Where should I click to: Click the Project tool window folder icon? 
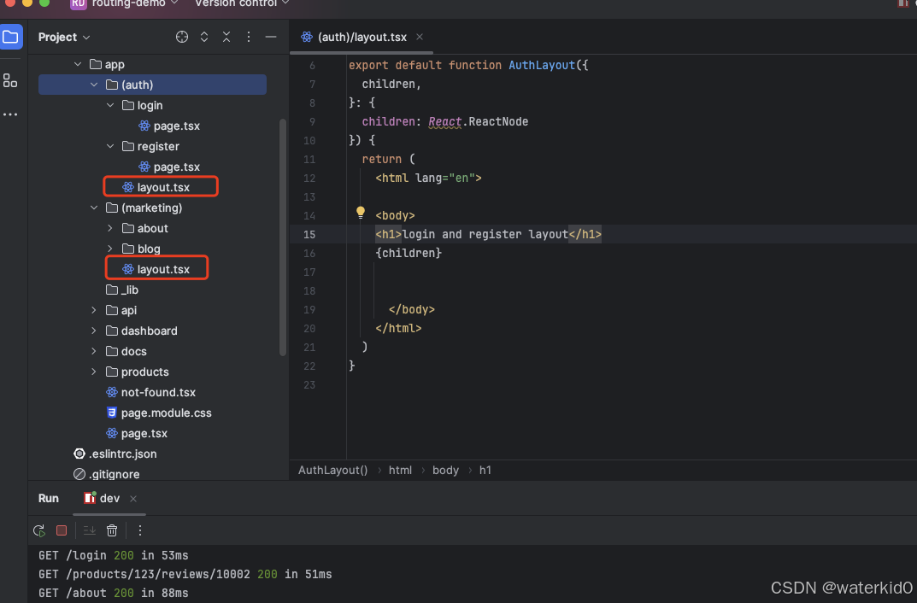click(11, 37)
